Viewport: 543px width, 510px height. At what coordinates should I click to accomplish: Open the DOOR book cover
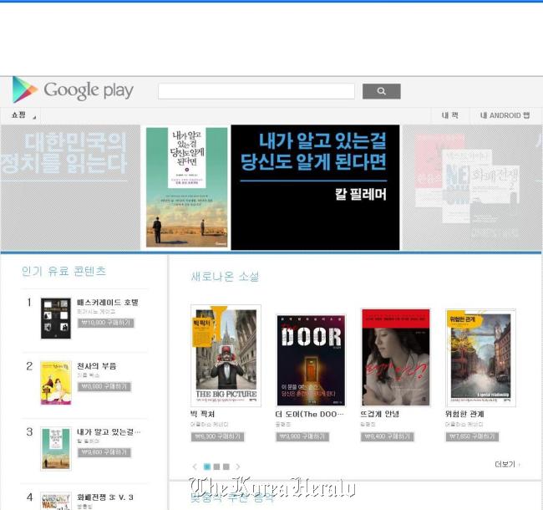311,360
